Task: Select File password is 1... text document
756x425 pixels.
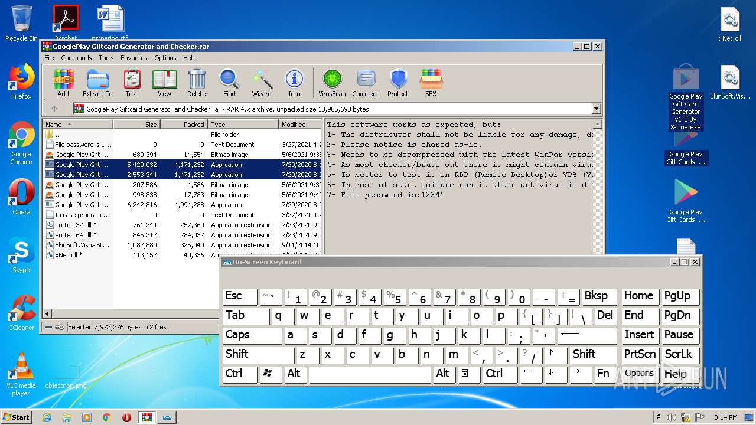Action: [183, 145]
